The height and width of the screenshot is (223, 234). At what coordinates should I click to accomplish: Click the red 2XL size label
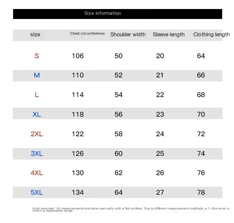pos(37,134)
